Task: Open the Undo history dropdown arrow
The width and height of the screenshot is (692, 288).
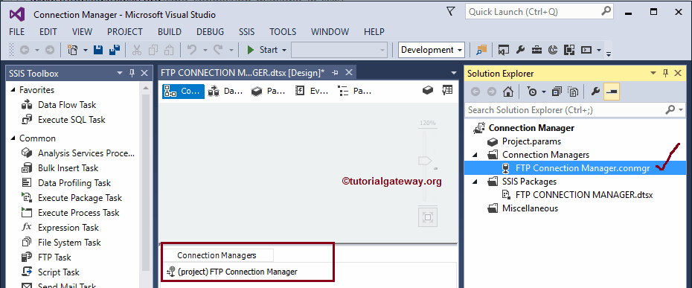Action: (205, 51)
